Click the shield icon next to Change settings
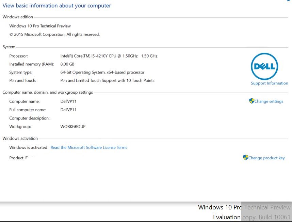Viewport: 292px width, 222px height. click(252, 101)
